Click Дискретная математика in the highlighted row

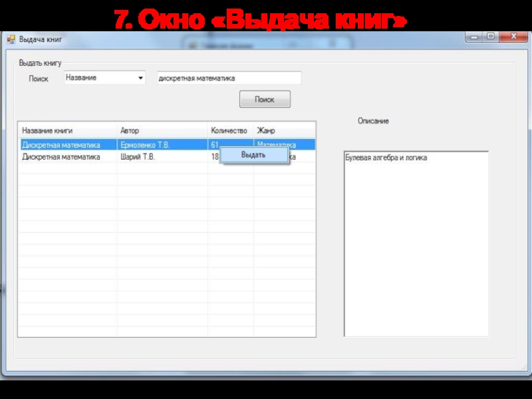click(x=66, y=144)
